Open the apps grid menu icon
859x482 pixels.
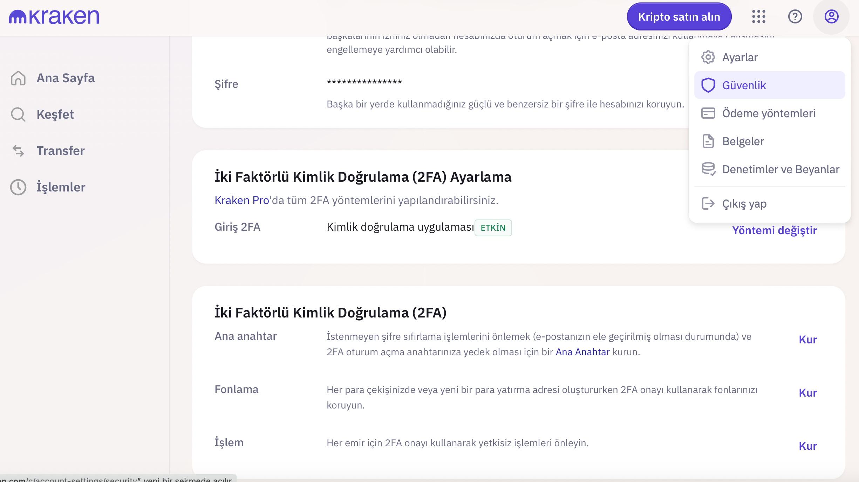click(x=758, y=17)
